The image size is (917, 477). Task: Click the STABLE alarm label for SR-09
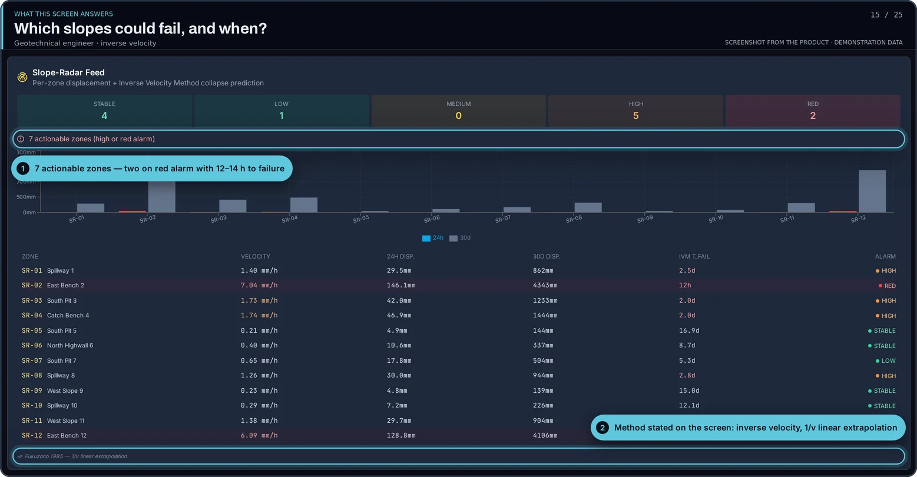tap(885, 390)
